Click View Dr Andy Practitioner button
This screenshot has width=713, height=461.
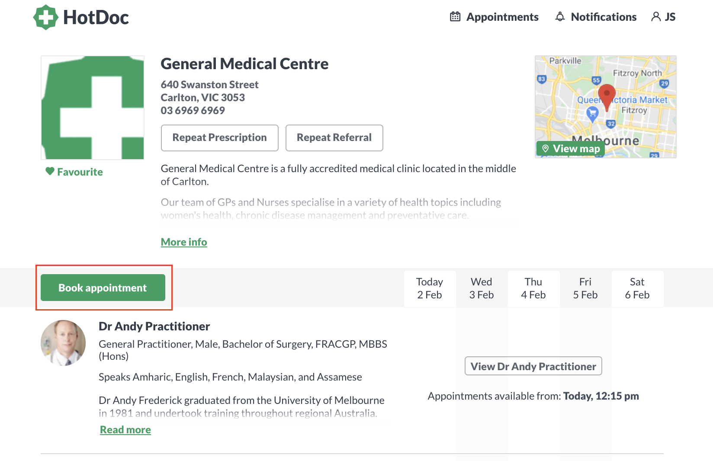(533, 366)
